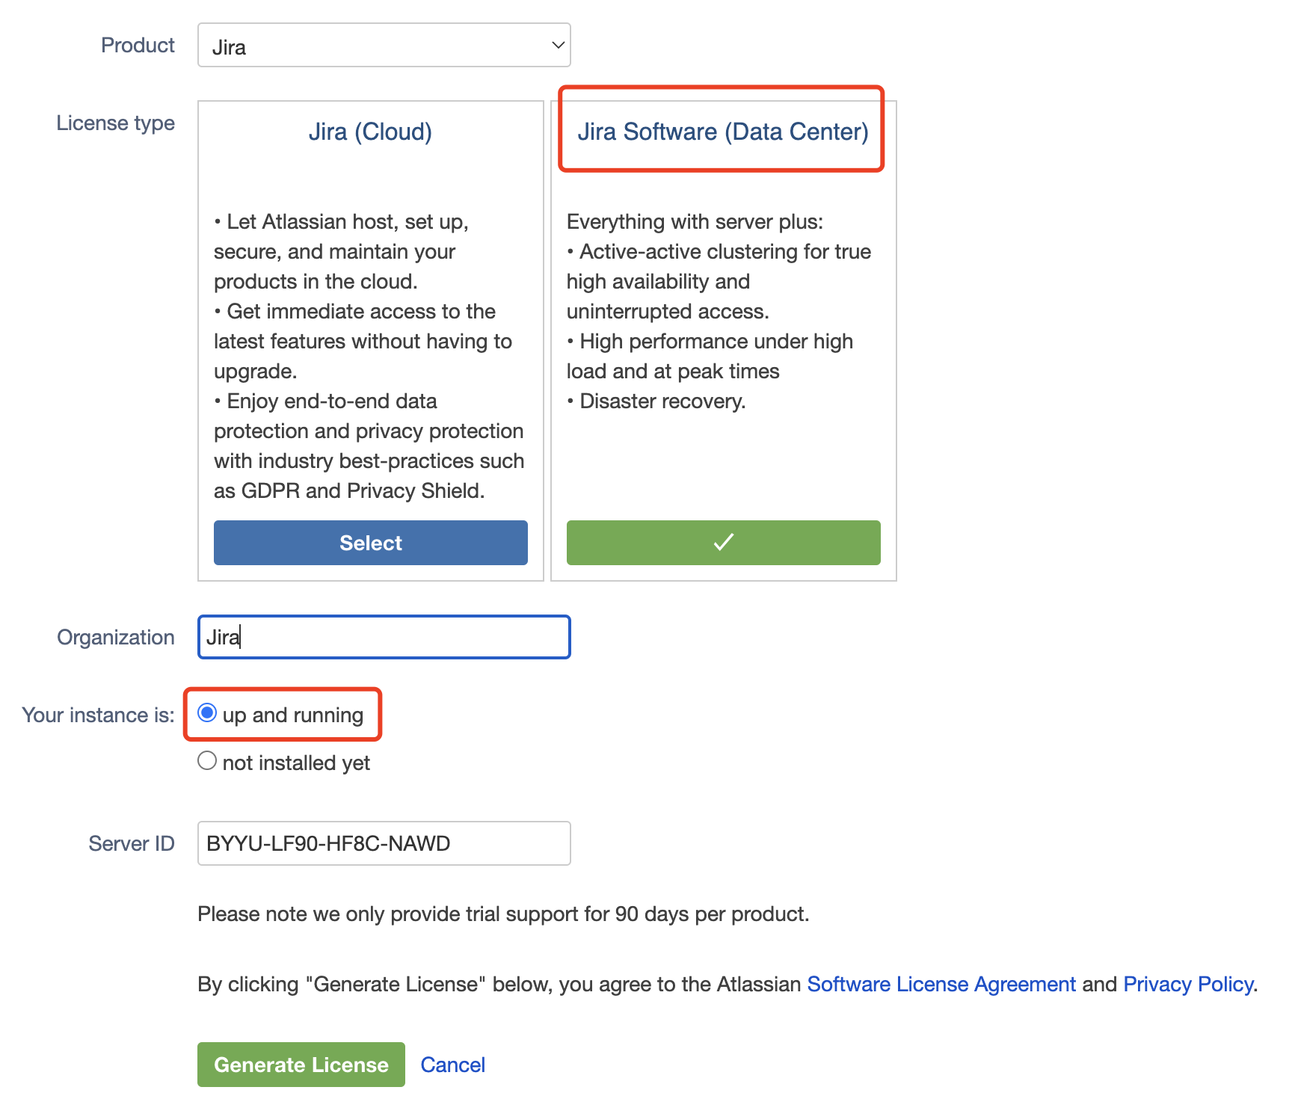Click the License type label
This screenshot has width=1298, height=1093.
point(115,123)
